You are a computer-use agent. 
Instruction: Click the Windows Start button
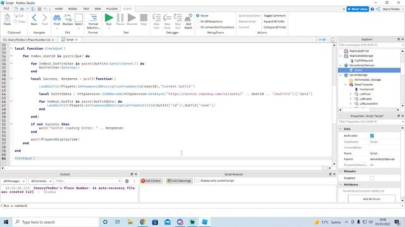[6, 222]
